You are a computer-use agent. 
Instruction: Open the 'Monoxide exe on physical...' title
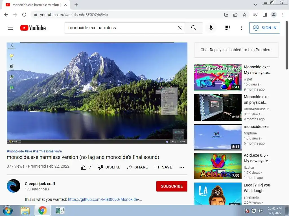click(256, 100)
